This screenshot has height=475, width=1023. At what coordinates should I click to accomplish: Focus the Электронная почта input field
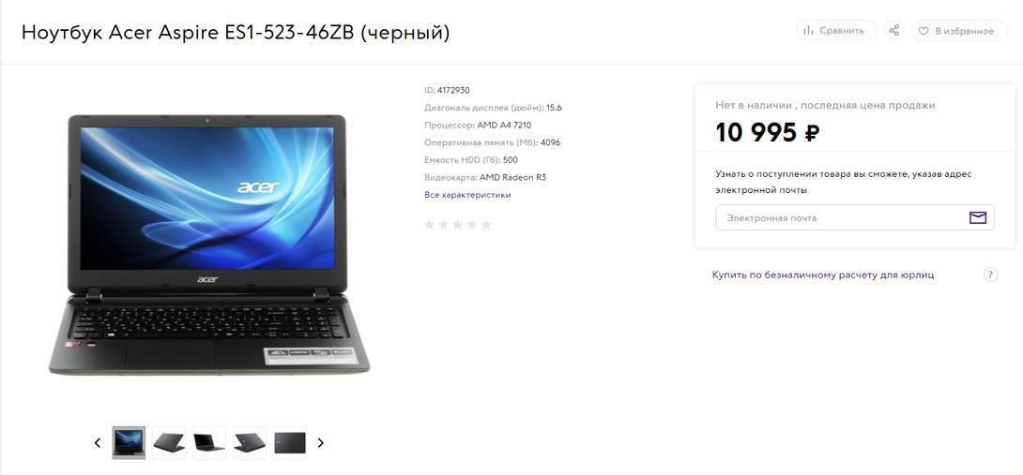pyautogui.click(x=855, y=217)
